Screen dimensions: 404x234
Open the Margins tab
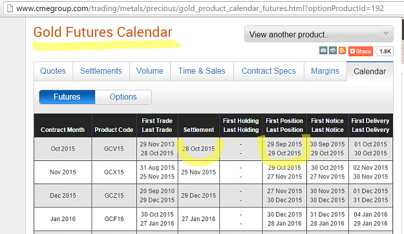pyautogui.click(x=325, y=71)
